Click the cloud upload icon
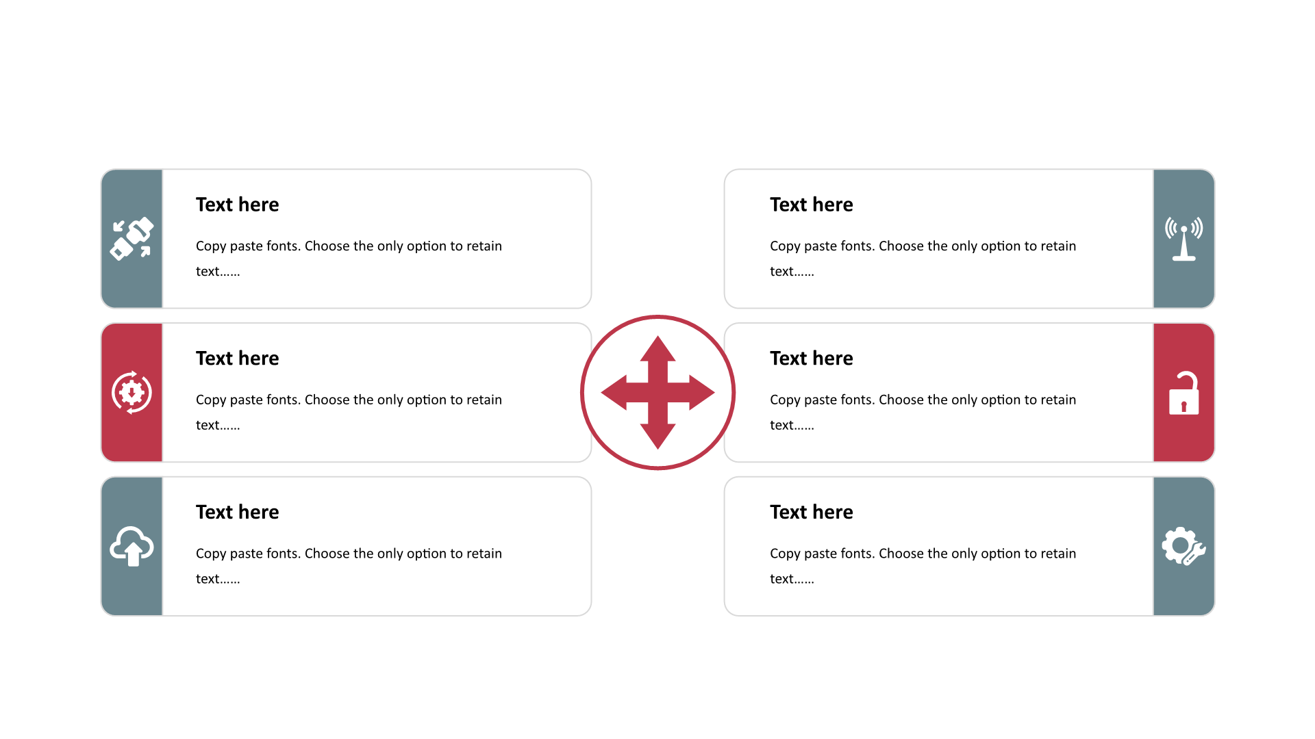 (x=131, y=546)
